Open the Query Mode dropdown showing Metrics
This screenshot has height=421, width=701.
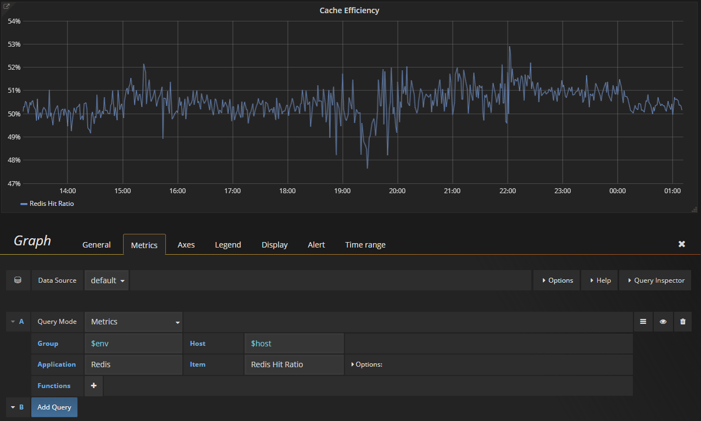click(133, 321)
